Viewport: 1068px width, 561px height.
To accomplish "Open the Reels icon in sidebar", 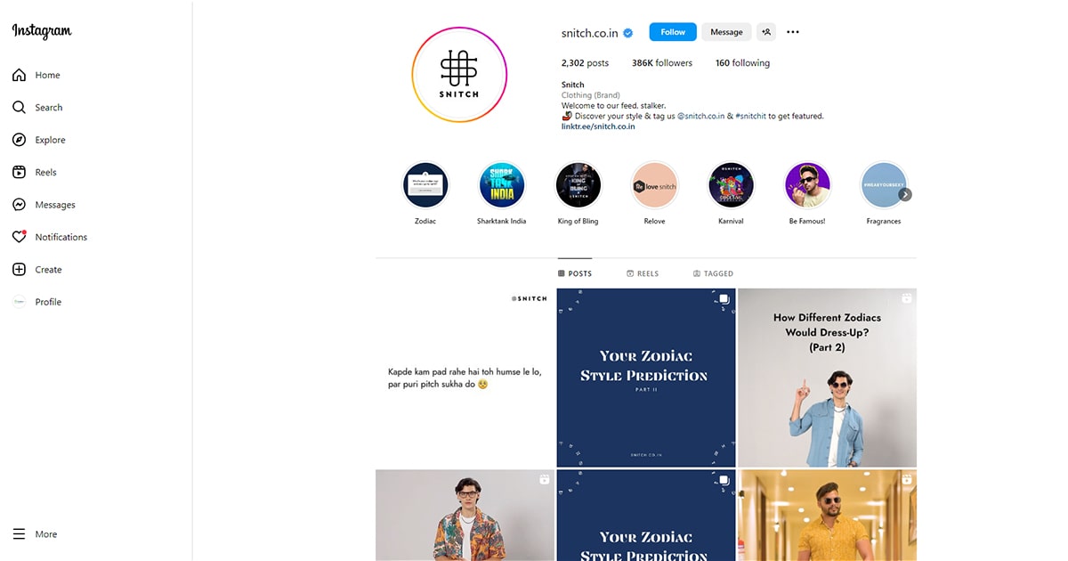I will (19, 172).
